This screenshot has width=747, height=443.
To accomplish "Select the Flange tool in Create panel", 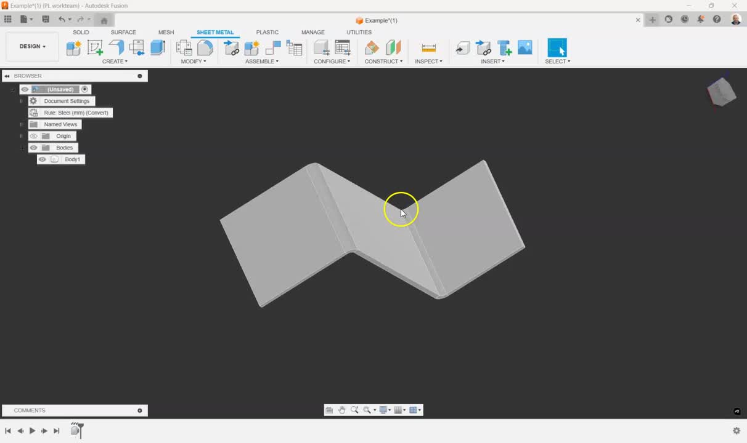I will coord(117,47).
